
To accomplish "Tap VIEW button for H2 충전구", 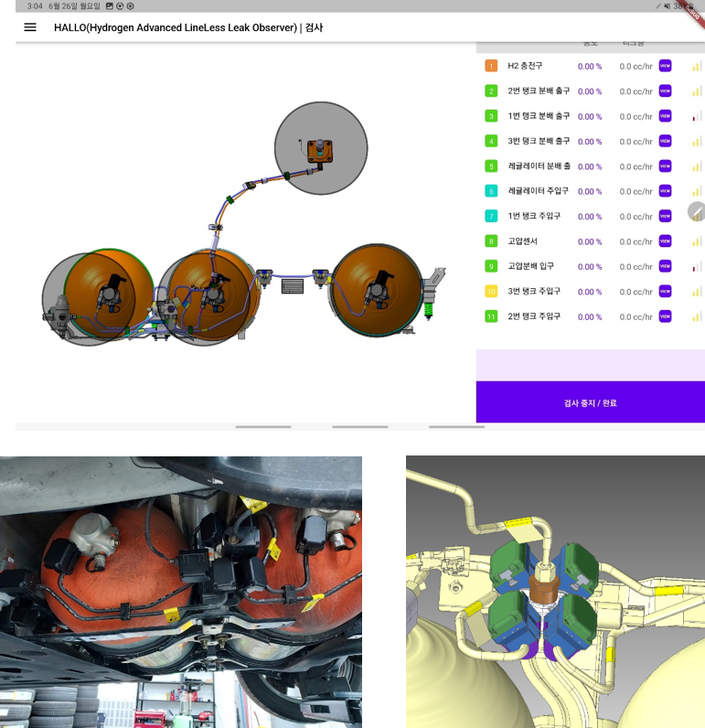I will pyautogui.click(x=665, y=66).
